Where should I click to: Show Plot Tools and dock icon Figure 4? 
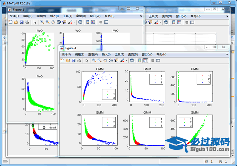[x=158, y=60]
